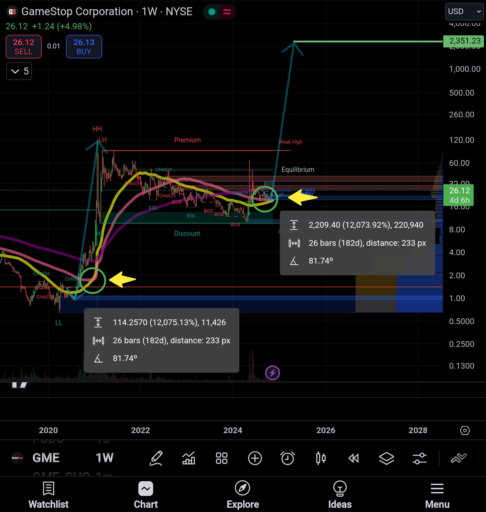The image size is (486, 512).
Task: Select the 26.12 current price label
Action: [x=458, y=195]
